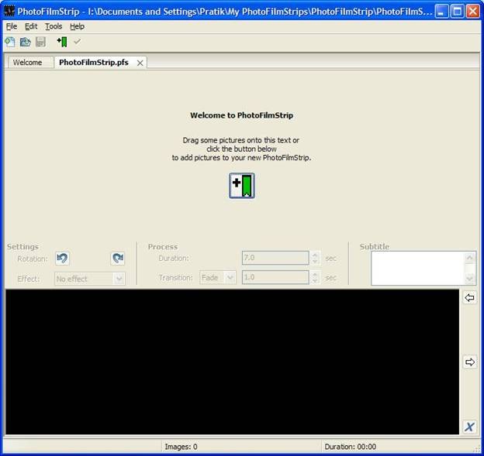
Task: Rotate picture clockwise icon
Action: point(118,259)
